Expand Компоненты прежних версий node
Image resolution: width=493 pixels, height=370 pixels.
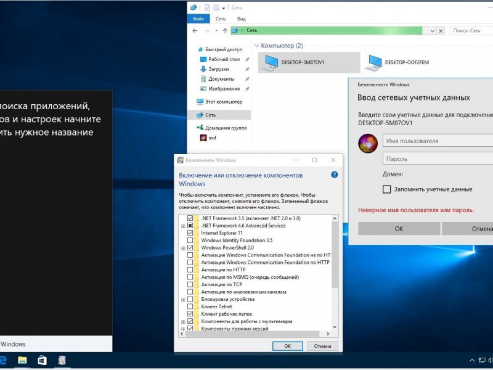coord(183,329)
